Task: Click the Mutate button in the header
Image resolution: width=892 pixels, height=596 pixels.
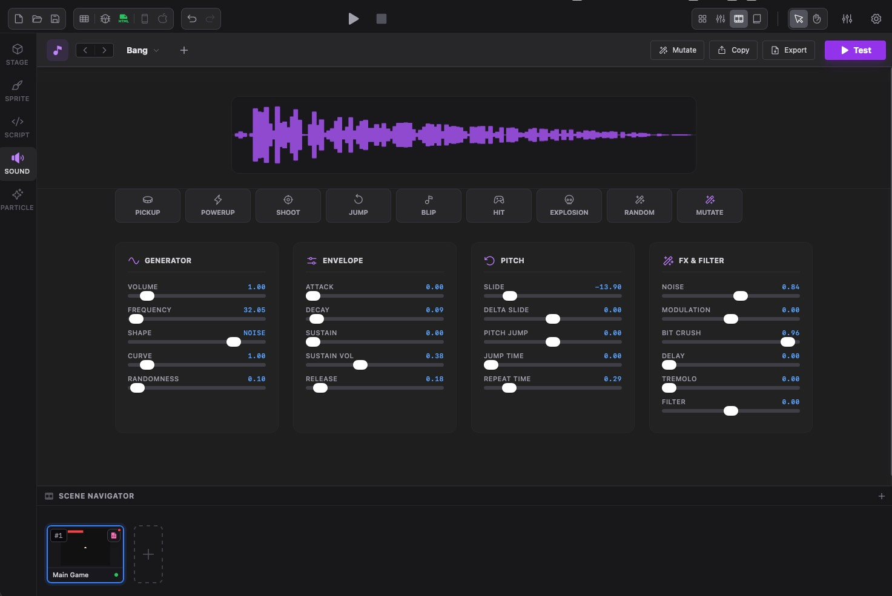Action: coord(678,50)
